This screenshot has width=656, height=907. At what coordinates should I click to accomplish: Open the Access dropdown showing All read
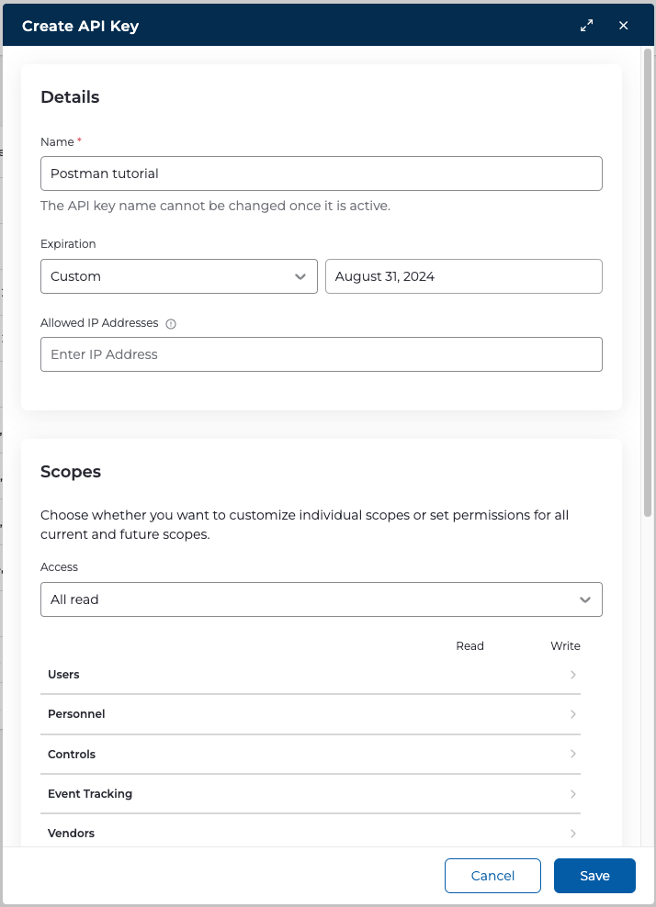(x=322, y=599)
